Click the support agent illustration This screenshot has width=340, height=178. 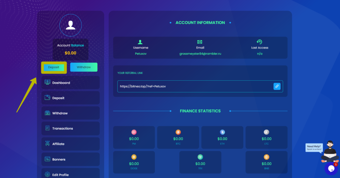point(330,151)
